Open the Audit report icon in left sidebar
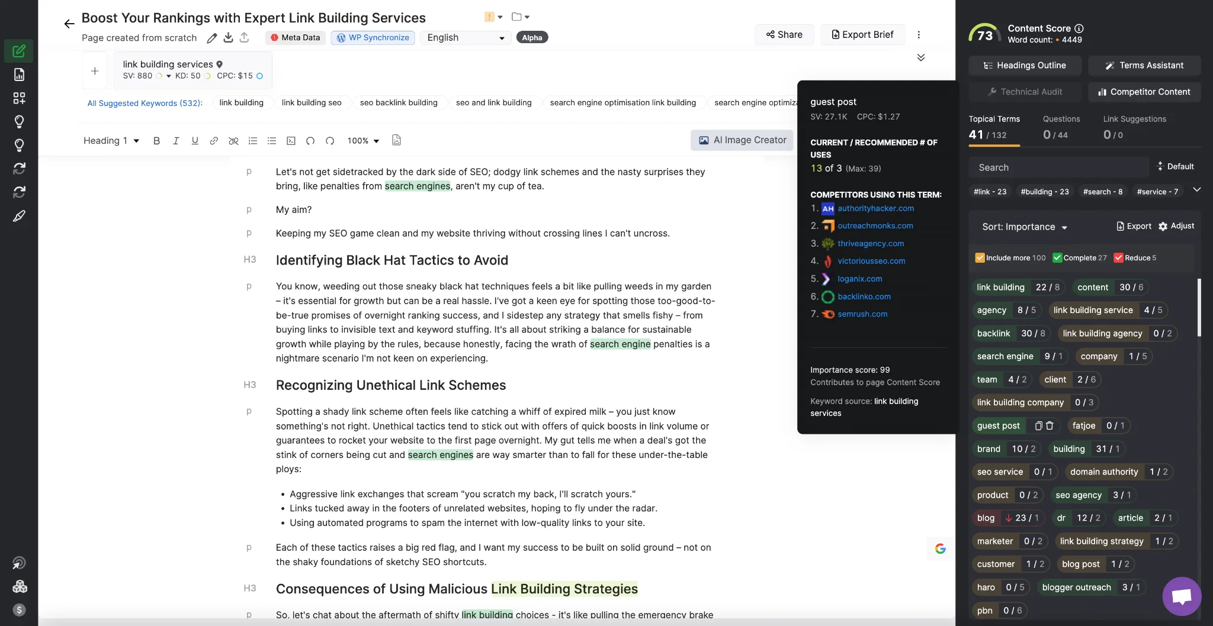This screenshot has height=626, width=1213. coord(20,75)
